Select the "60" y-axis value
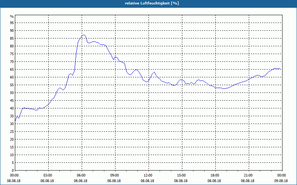The image size is (297, 185). pos(12,77)
